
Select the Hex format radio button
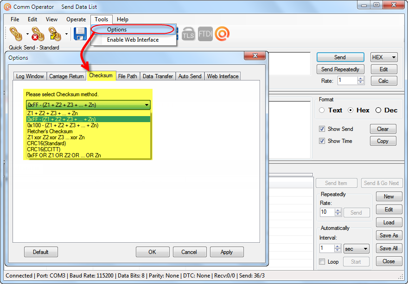351,111
